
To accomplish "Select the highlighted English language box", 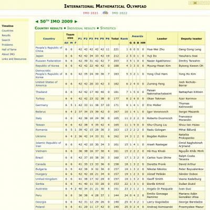I will click(x=195, y=3).
